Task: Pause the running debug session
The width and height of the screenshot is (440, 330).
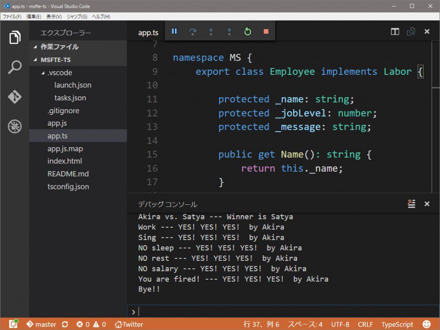Action: tap(174, 31)
